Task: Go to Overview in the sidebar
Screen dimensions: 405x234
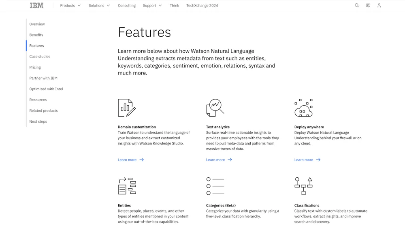Action: click(37, 24)
